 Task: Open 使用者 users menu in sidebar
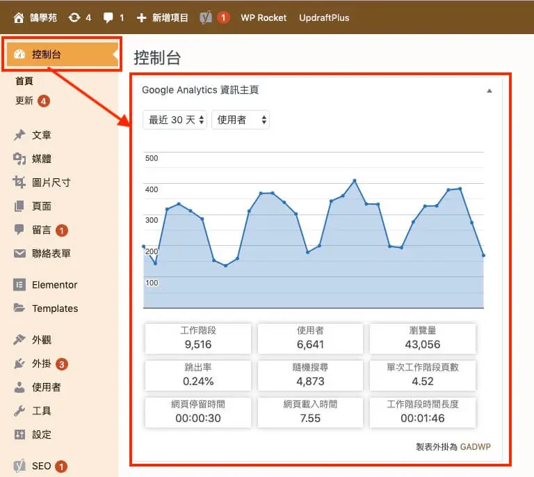tap(47, 387)
